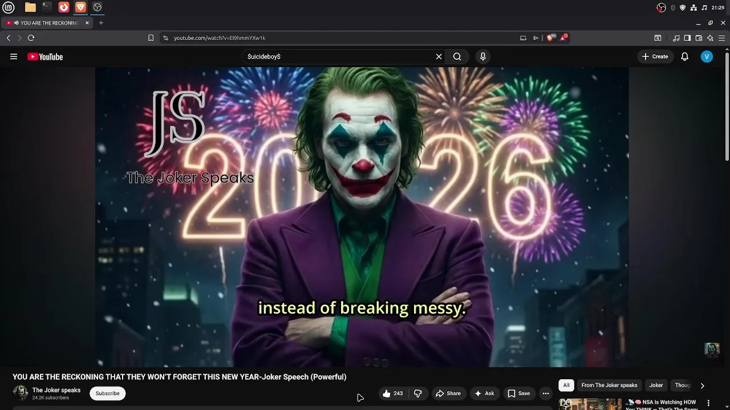Image resolution: width=730 pixels, height=410 pixels.
Task: Start voice search with microphone
Action: pyautogui.click(x=482, y=56)
